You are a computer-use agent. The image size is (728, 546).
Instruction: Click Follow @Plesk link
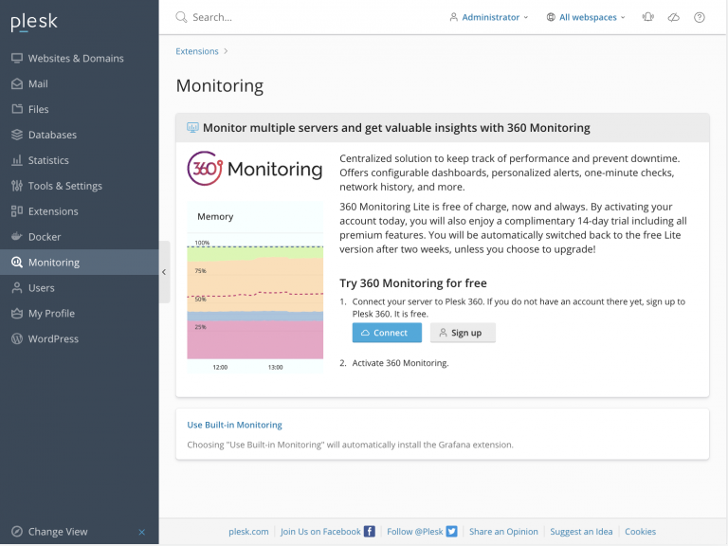click(x=414, y=532)
